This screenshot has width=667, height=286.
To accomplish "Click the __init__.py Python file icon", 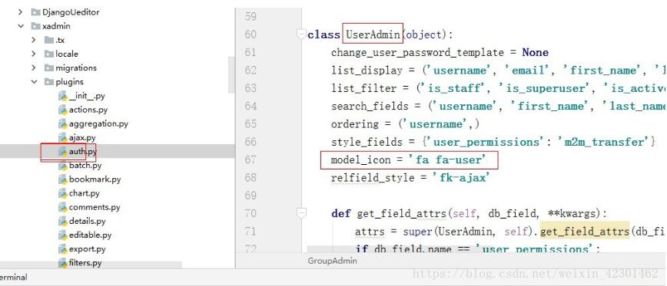I will click(62, 96).
